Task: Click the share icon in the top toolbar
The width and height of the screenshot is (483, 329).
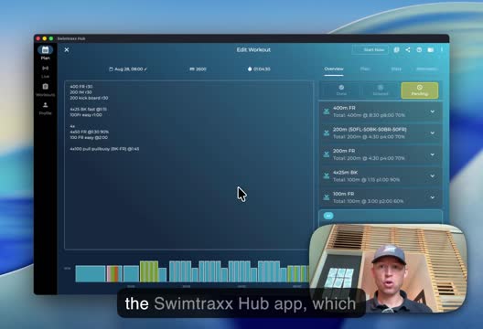Action: 408,50
